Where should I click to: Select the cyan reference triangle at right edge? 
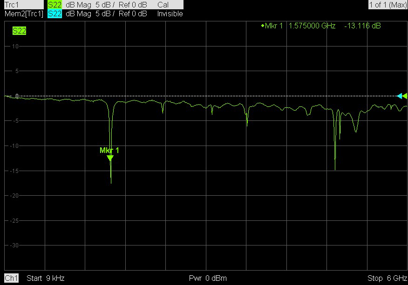tap(399, 96)
